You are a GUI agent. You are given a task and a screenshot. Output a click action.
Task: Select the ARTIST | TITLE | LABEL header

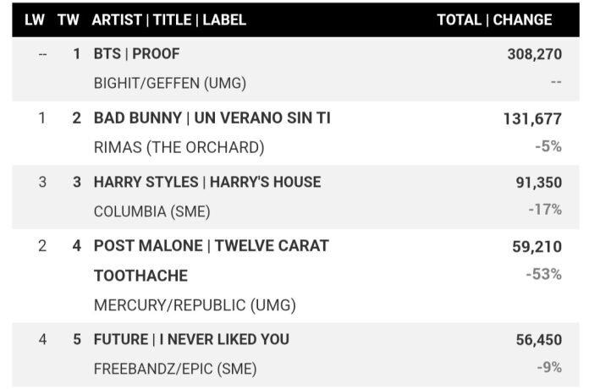[169, 19]
